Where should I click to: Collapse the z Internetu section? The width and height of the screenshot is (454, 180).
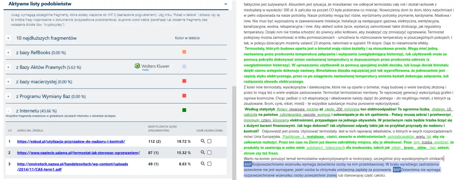pyautogui.click(x=8, y=111)
